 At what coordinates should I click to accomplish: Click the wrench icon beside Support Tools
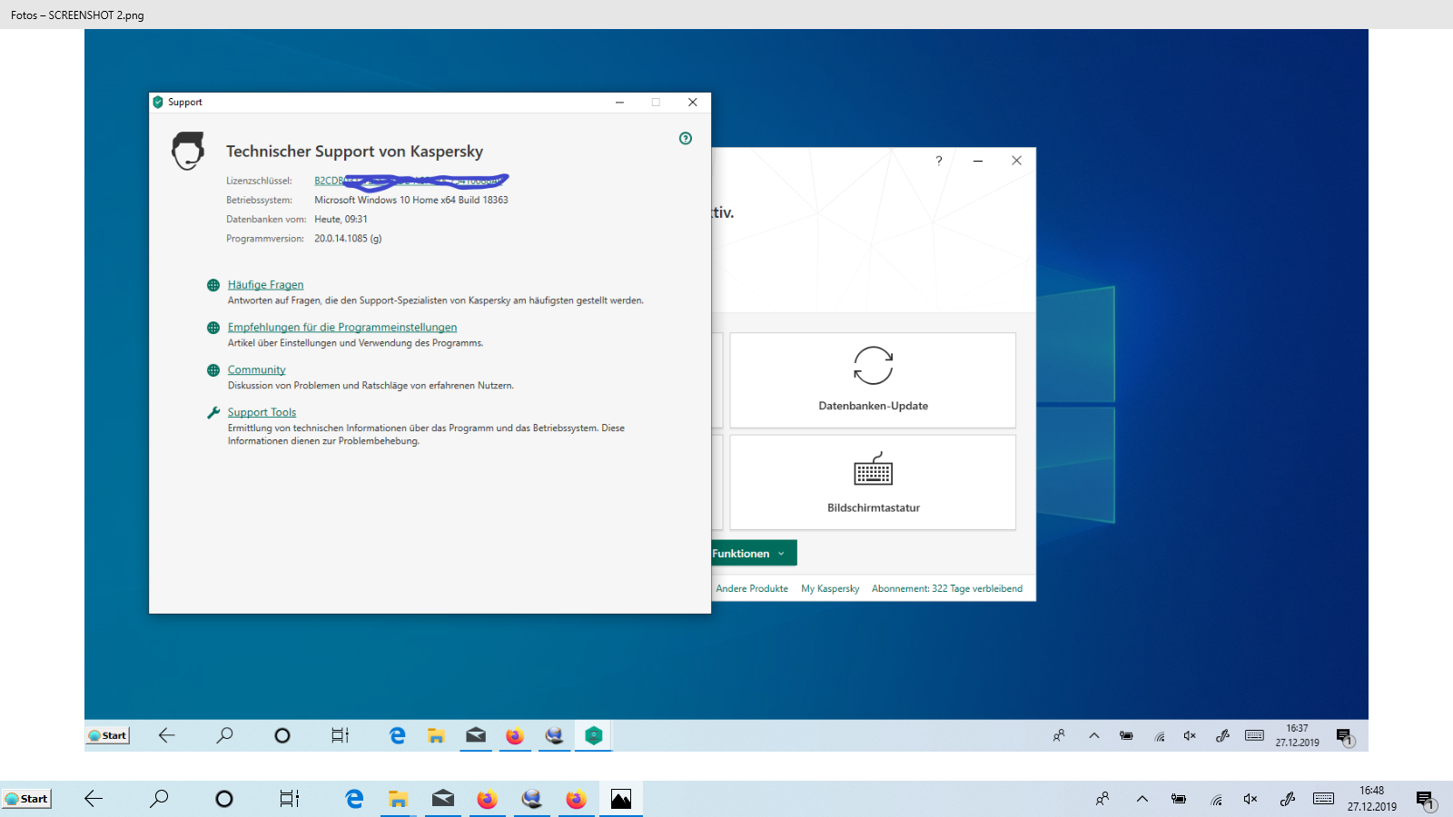point(213,412)
